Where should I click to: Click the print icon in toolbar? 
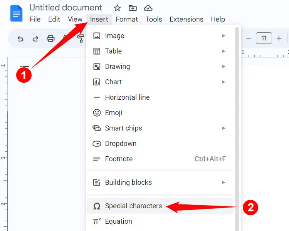(x=50, y=38)
